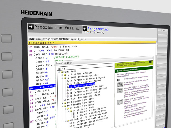Click the Program run full sequence mode icon
The width and height of the screenshot is (171, 128).
31,27
